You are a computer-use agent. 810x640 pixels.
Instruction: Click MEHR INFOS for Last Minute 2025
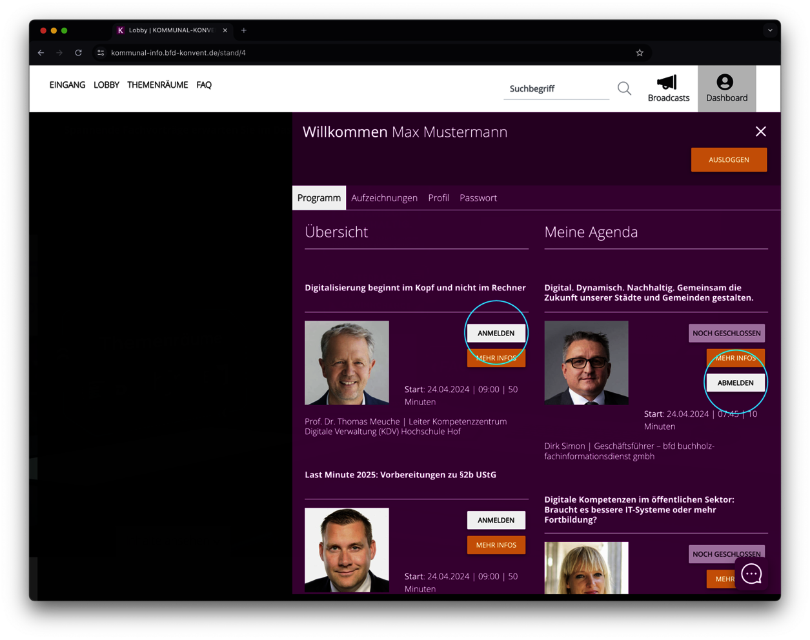(496, 545)
